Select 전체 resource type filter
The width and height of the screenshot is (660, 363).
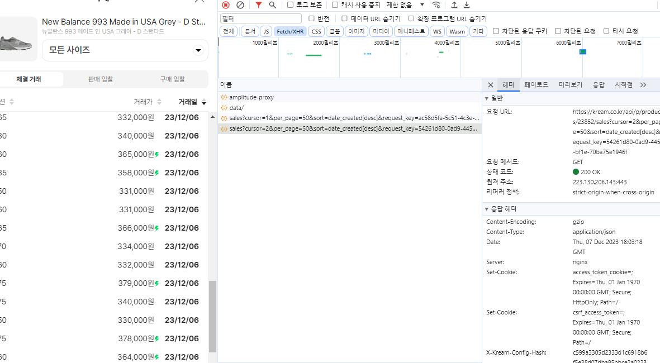[229, 31]
